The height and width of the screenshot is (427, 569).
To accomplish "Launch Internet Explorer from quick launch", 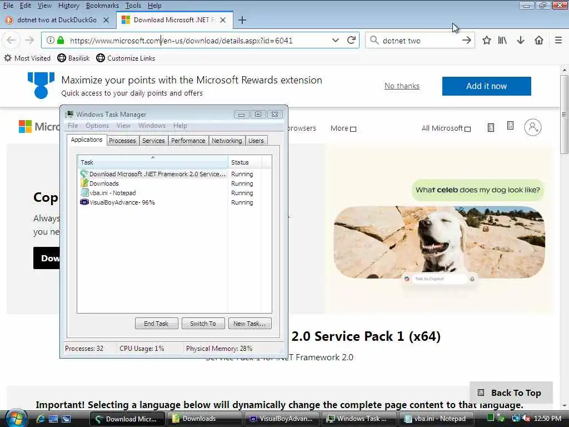I will tap(40, 419).
